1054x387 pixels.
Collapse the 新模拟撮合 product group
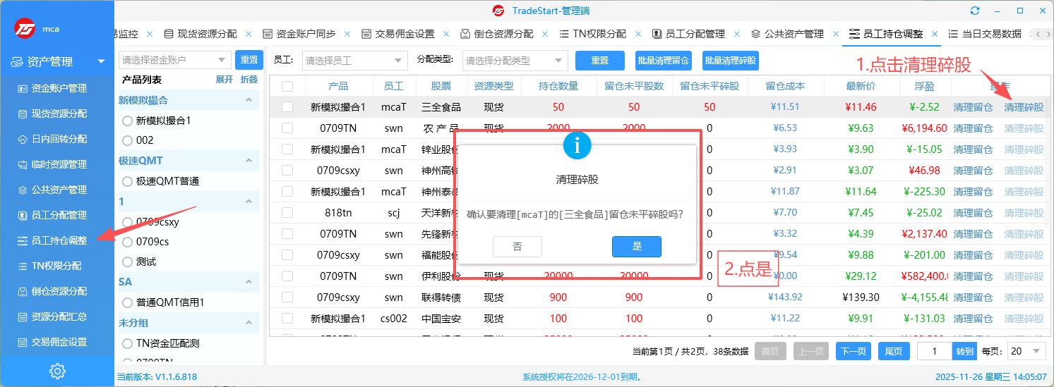[x=248, y=101]
